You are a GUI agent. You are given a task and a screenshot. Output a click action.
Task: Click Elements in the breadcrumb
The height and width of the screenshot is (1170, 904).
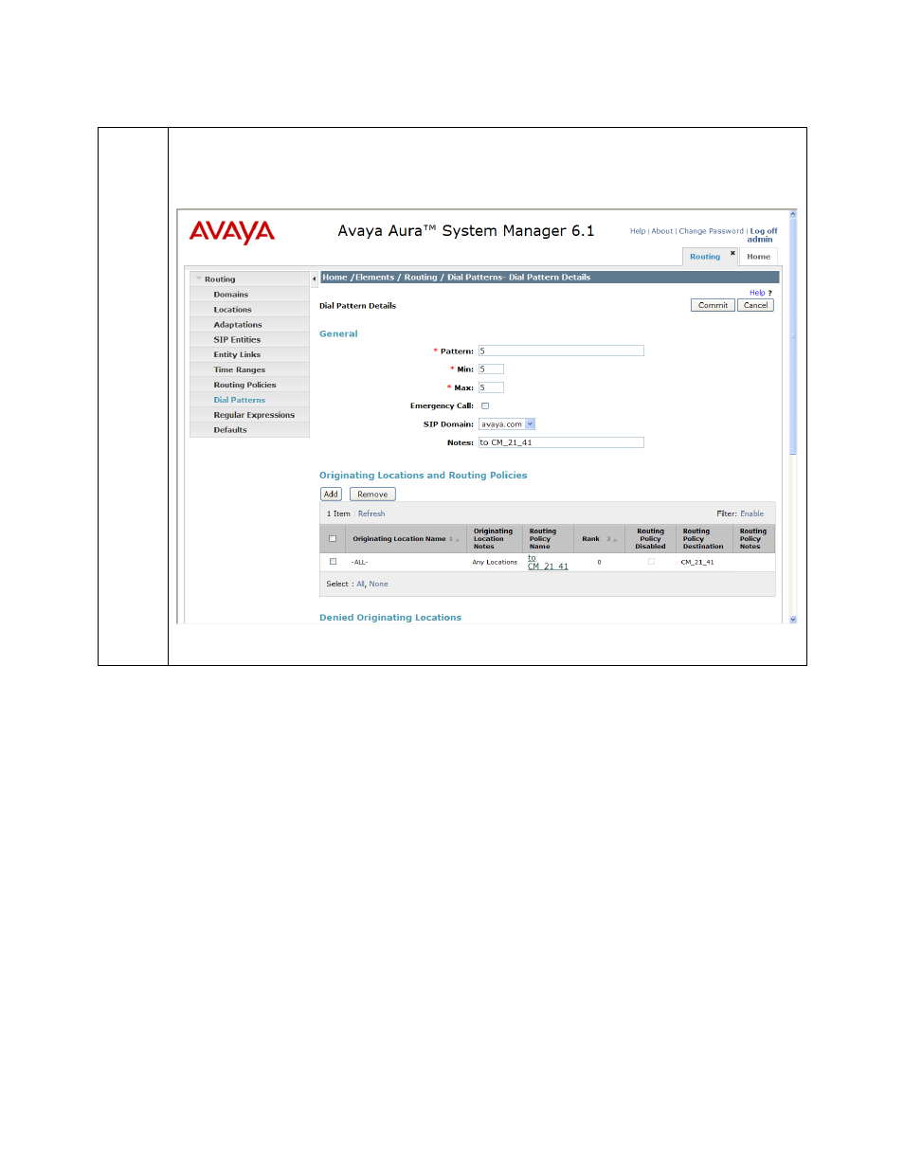click(375, 278)
